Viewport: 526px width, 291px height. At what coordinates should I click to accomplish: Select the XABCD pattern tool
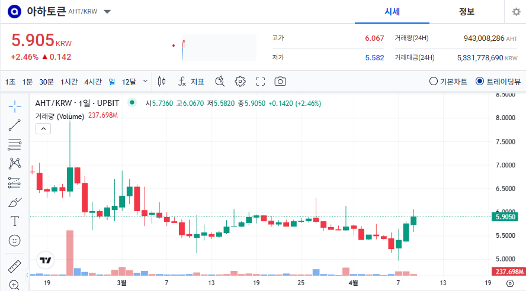coord(15,163)
